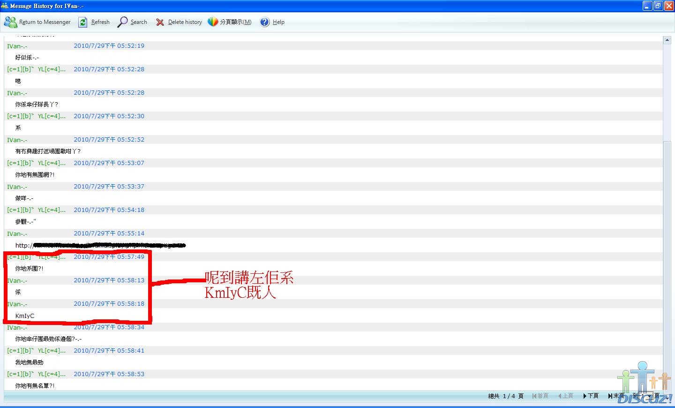Image resolution: width=675 pixels, height=408 pixels.
Task: Click the blue Help question-mark icon
Action: pos(265,22)
